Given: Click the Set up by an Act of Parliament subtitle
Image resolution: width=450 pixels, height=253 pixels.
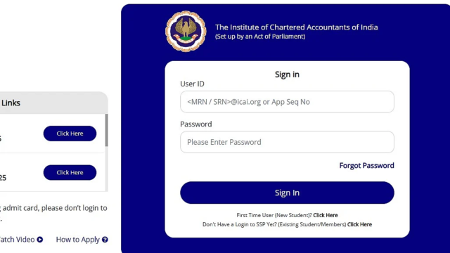Looking at the screenshot, I should pyautogui.click(x=260, y=37).
